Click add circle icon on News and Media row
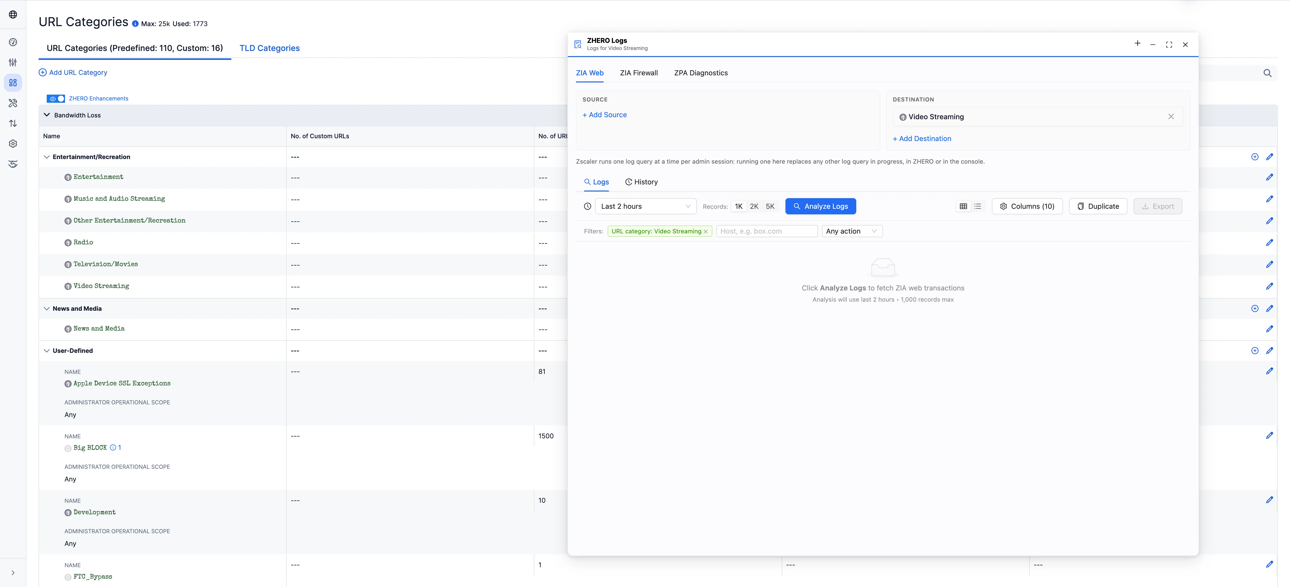This screenshot has width=1290, height=587. (x=1255, y=309)
